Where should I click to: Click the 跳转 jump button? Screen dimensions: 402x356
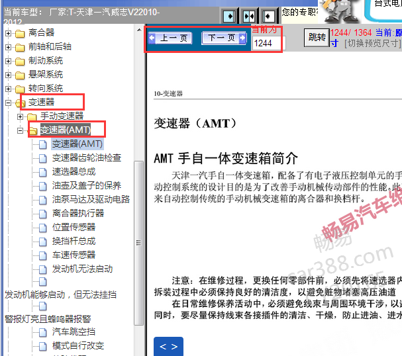(317, 38)
